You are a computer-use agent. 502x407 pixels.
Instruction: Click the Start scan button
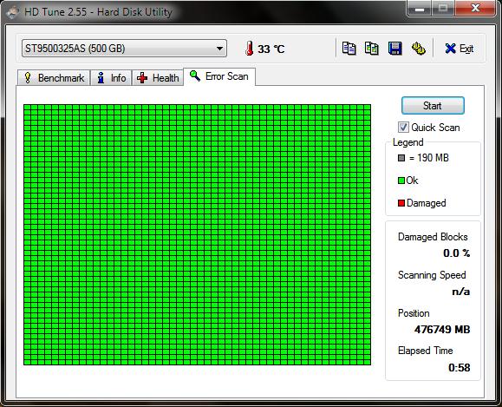433,105
